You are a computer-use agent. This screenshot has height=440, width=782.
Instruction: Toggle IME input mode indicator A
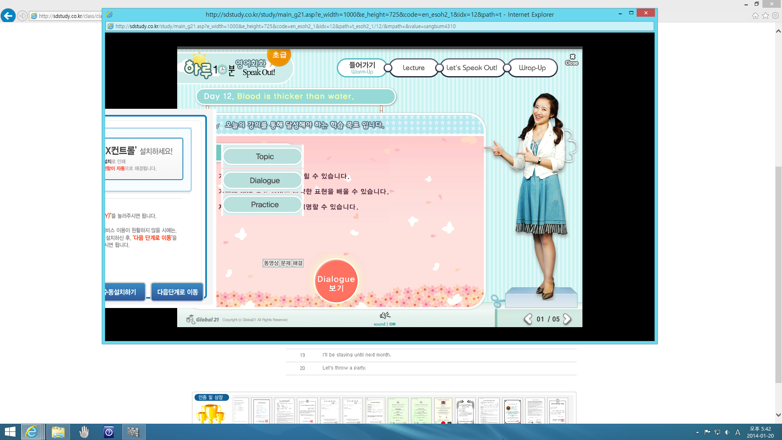pyautogui.click(x=738, y=432)
